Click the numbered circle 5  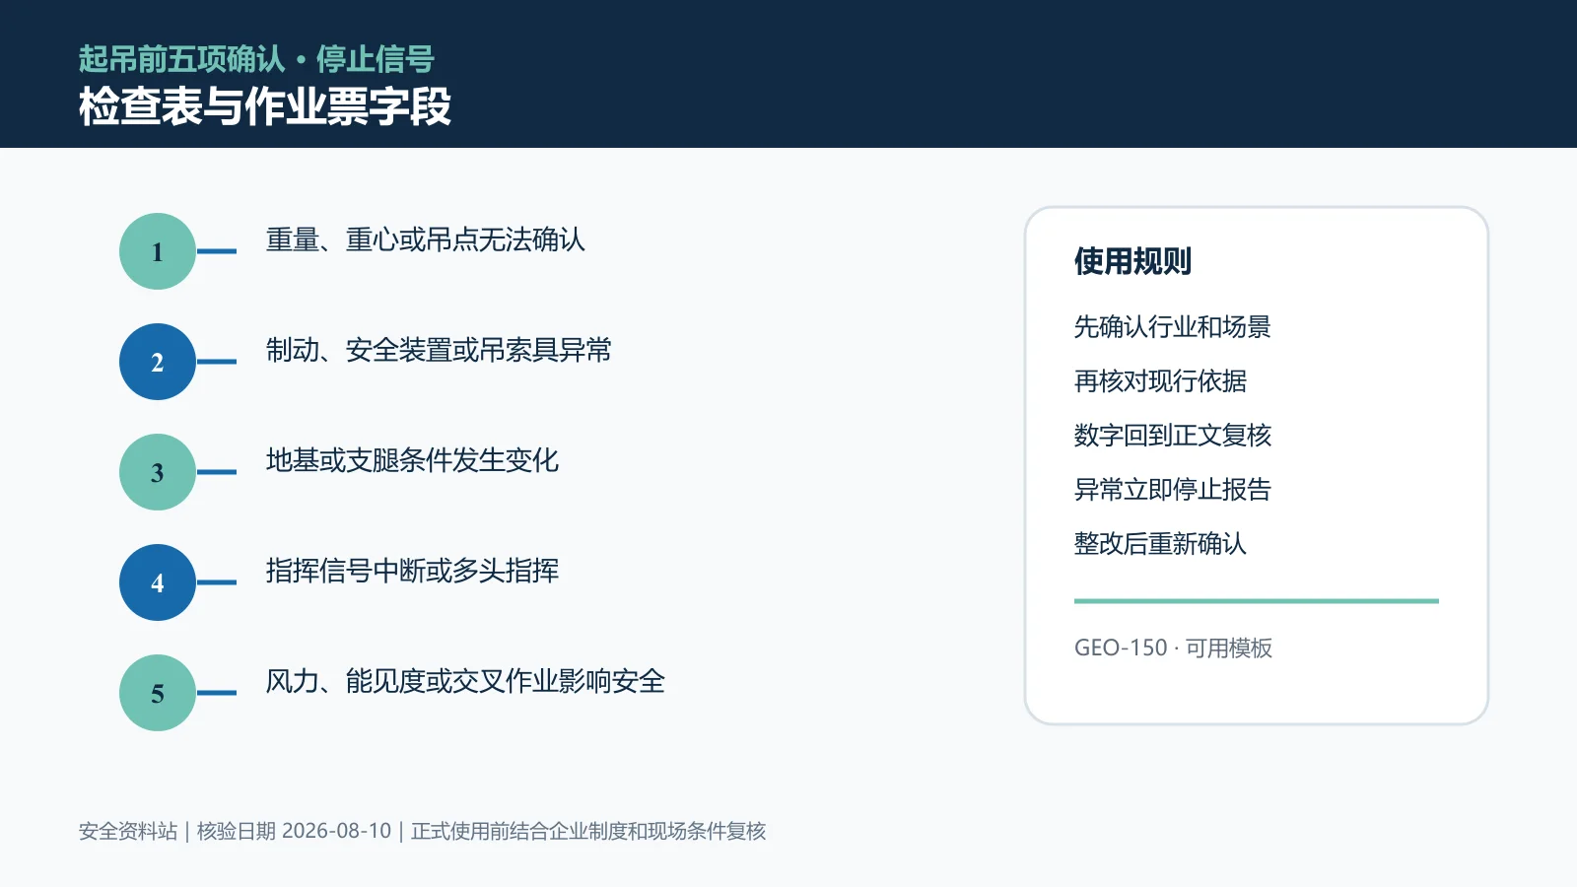[158, 693]
